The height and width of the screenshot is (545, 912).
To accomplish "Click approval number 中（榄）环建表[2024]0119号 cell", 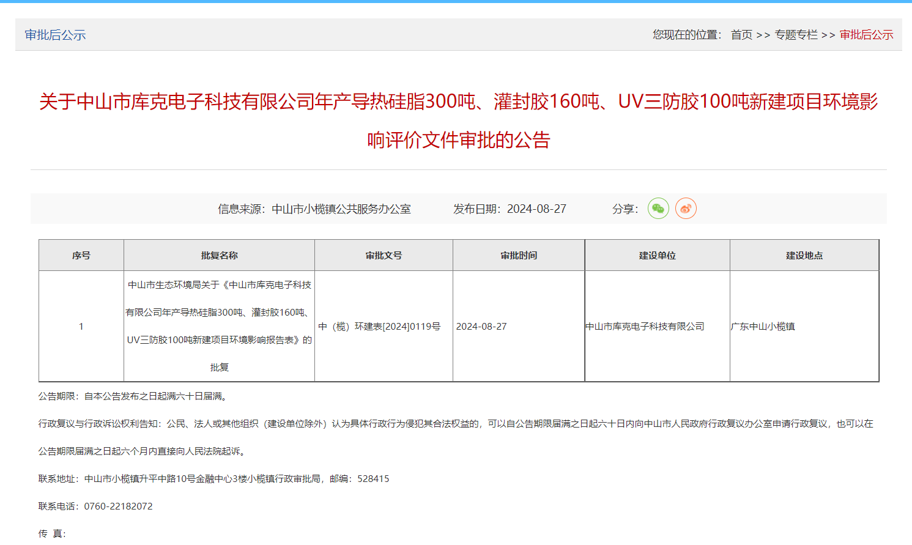I will click(x=379, y=327).
